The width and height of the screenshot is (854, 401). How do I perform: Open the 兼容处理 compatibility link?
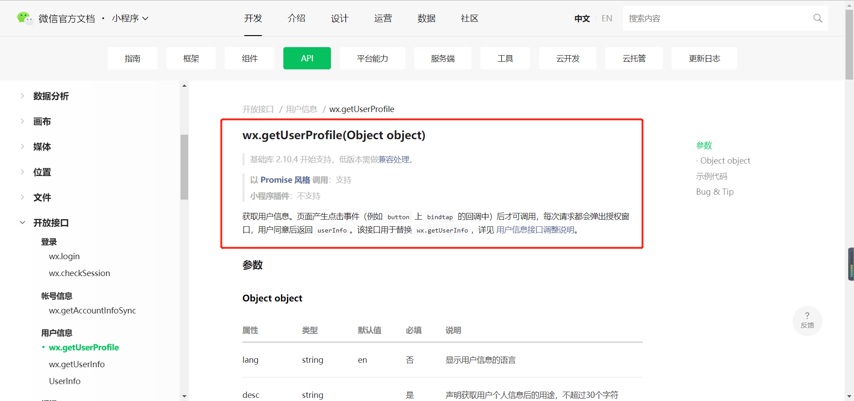[x=396, y=160]
